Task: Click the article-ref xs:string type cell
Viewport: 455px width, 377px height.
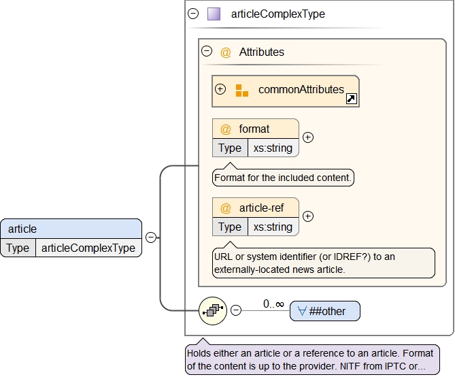Action: [272, 227]
